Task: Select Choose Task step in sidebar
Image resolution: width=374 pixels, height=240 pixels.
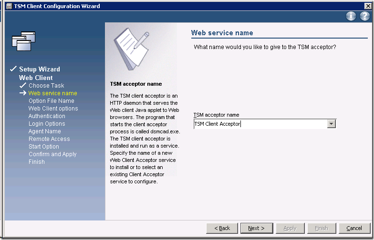Action: (46, 86)
